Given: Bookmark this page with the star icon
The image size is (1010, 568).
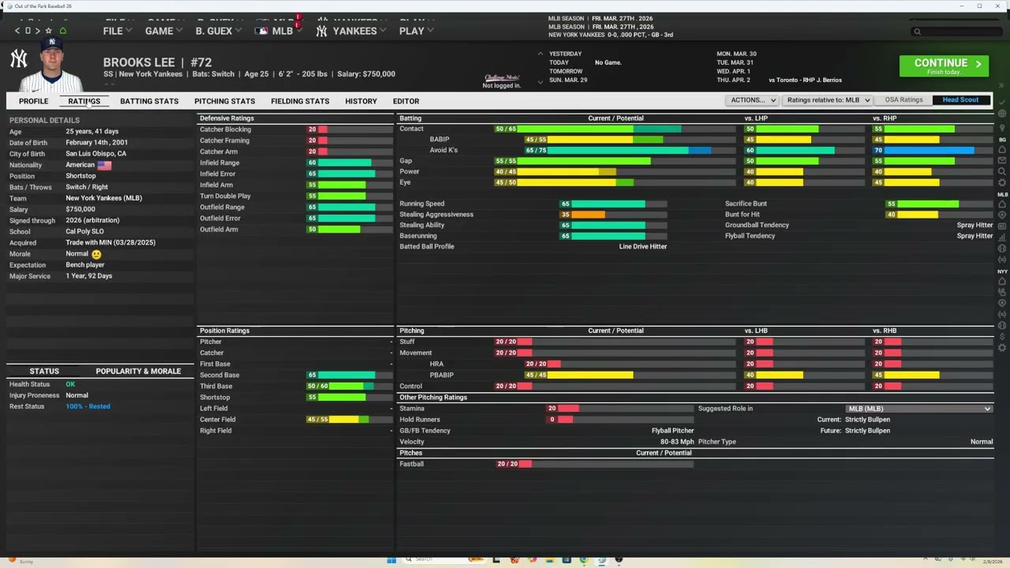Looking at the screenshot, I should coord(48,31).
